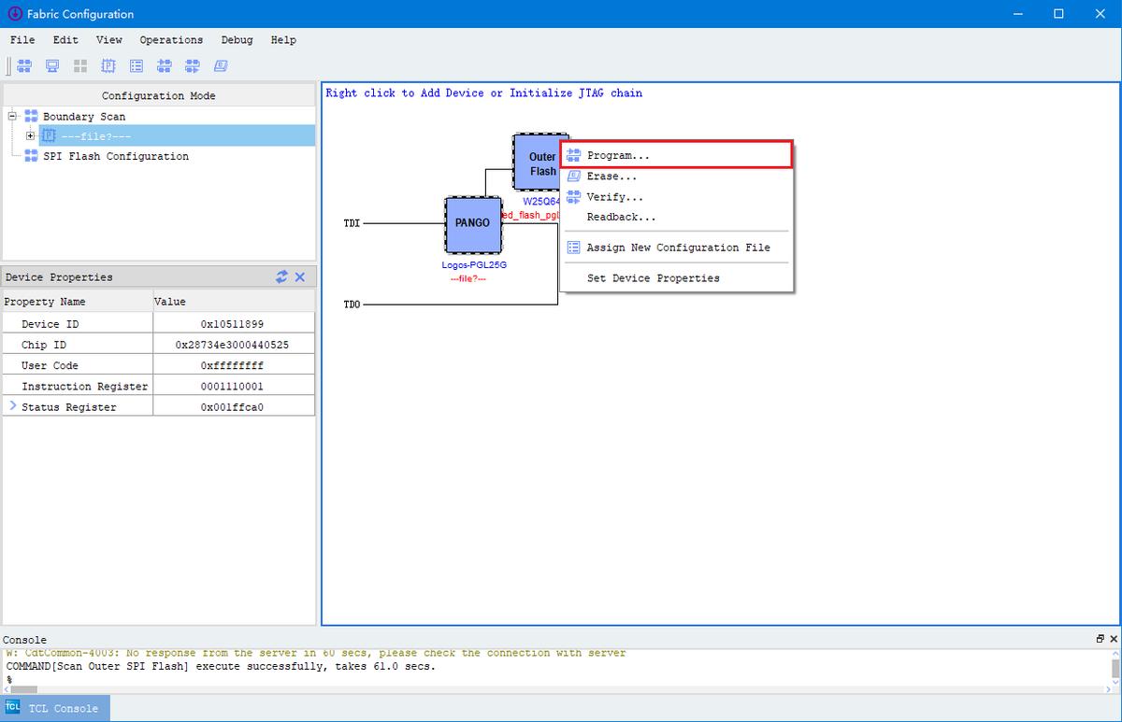
Task: Select Boundary Scan in the configuration tree
Action: tap(84, 117)
